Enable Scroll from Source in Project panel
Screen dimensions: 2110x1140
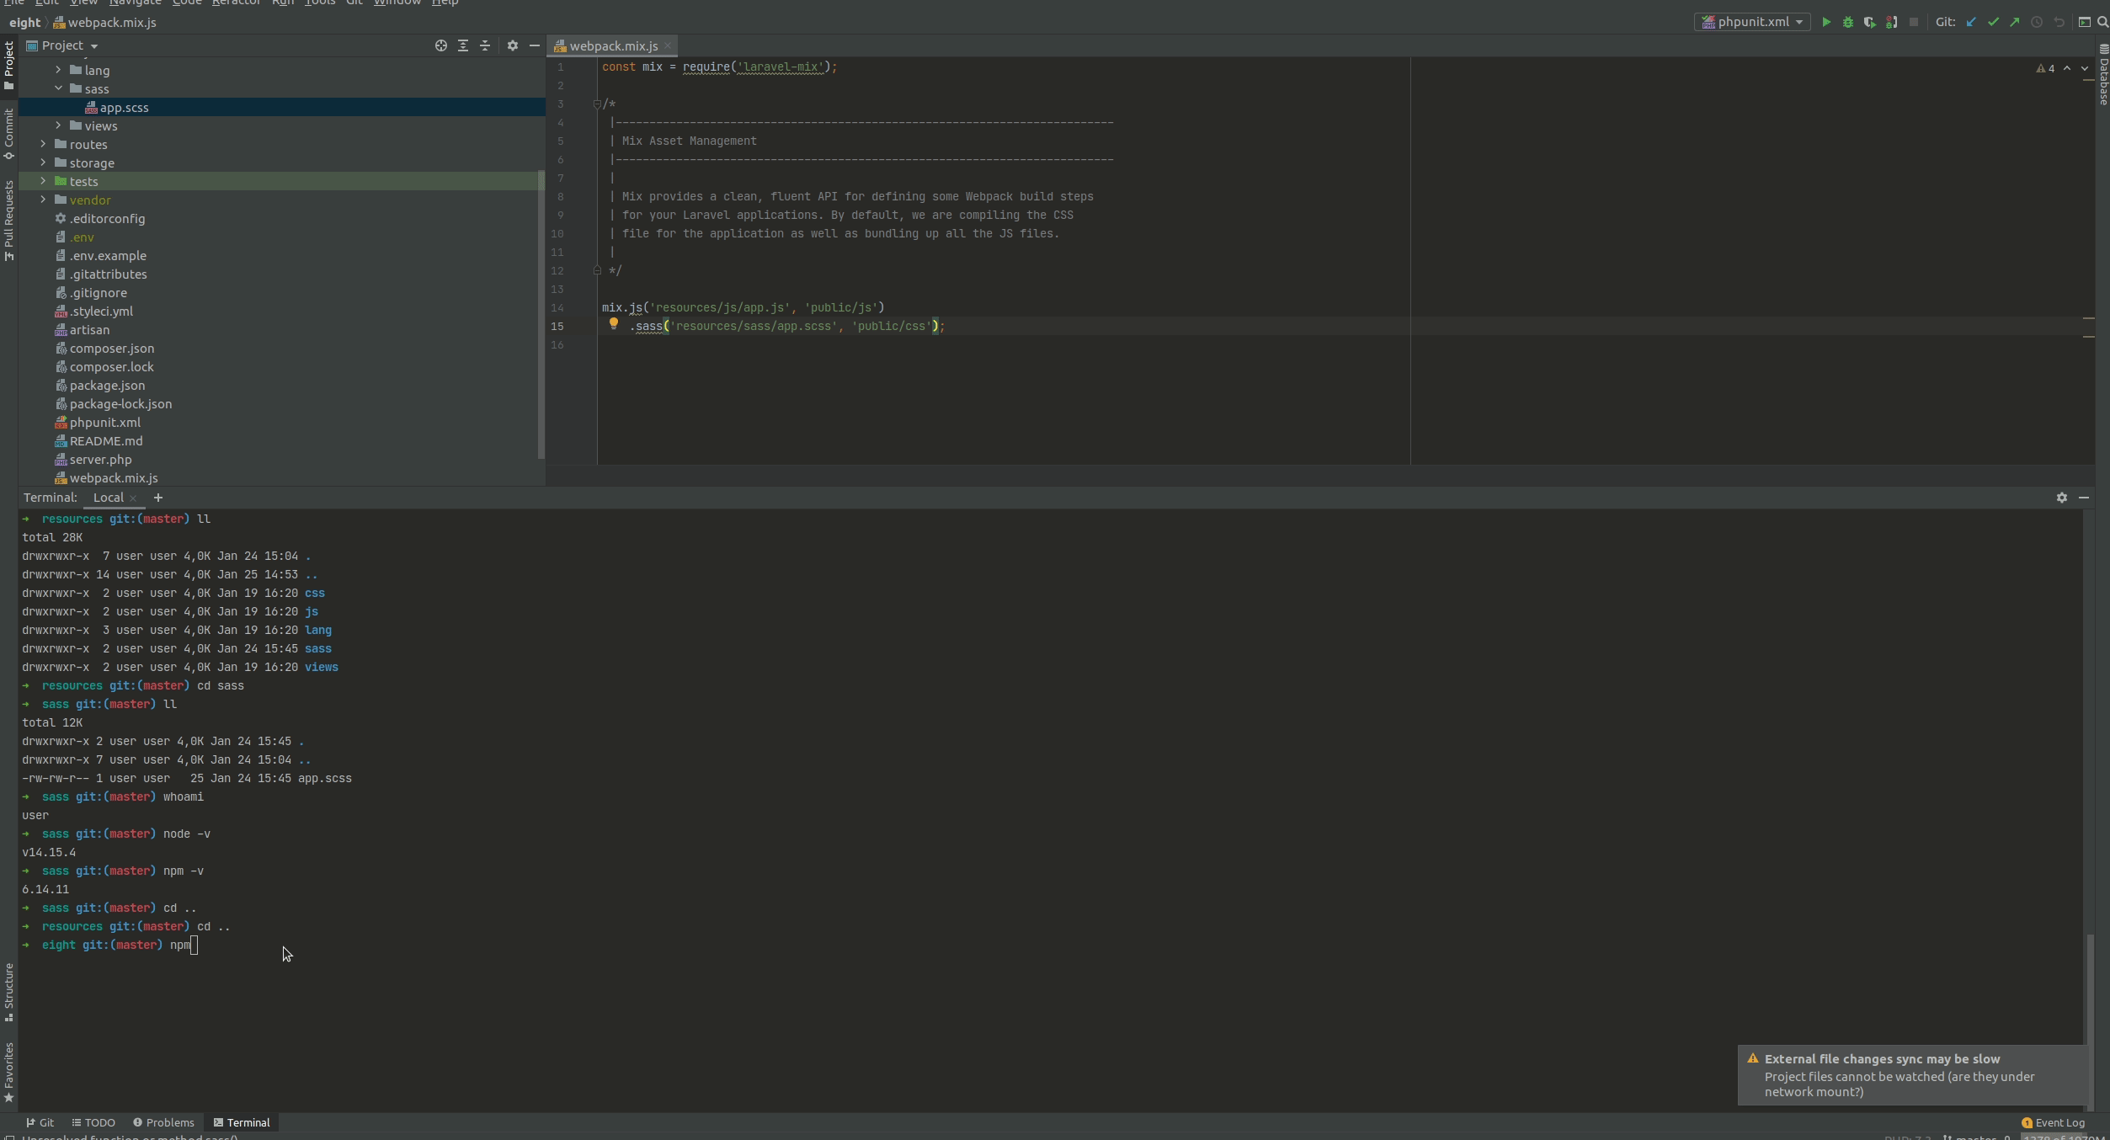point(440,46)
